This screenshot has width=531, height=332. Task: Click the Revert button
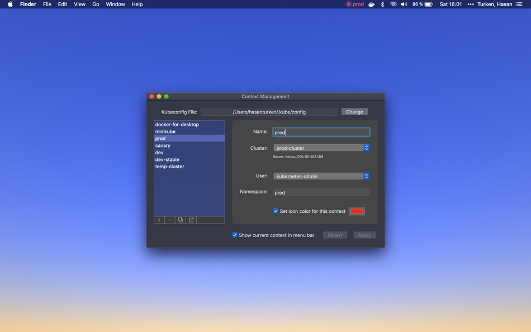[x=335, y=235]
